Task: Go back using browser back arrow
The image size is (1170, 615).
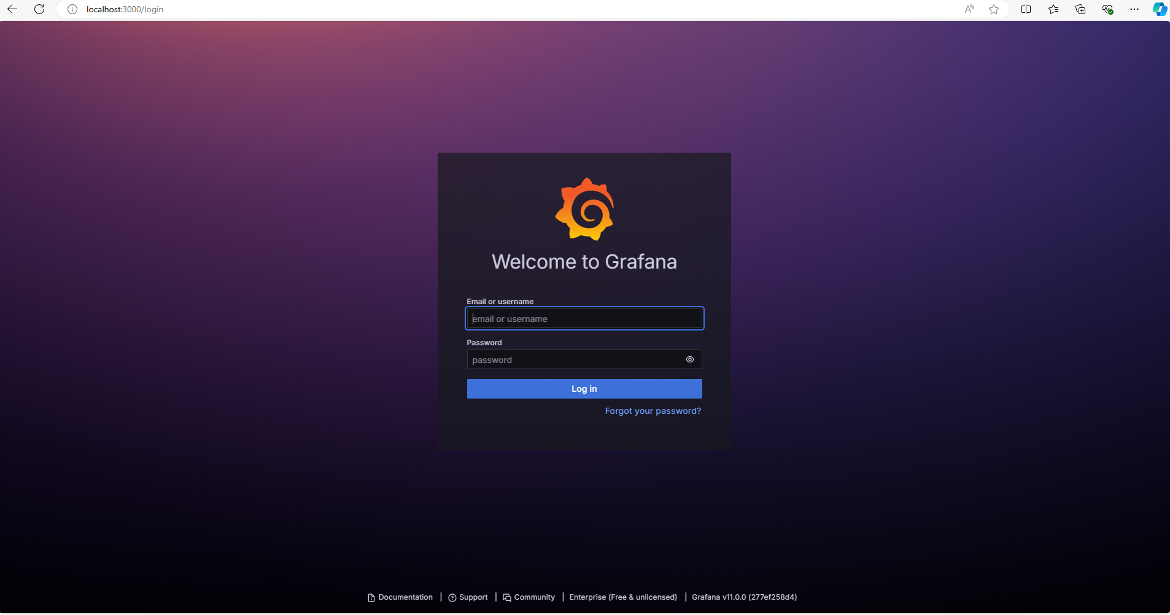Action: click(x=12, y=9)
